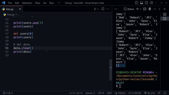The height and width of the screenshot is (95, 169).
Task: Click the feedback icon in status bar
Action: coord(159,93)
